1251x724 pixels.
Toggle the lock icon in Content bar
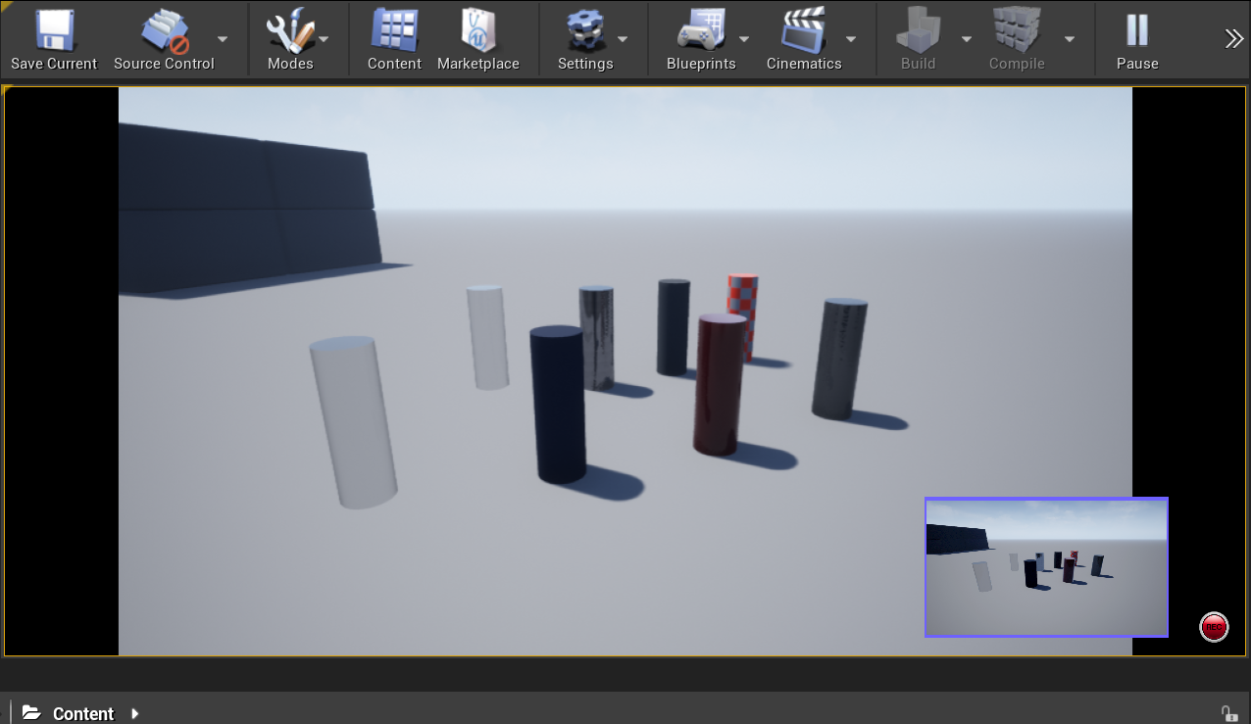point(1227,713)
